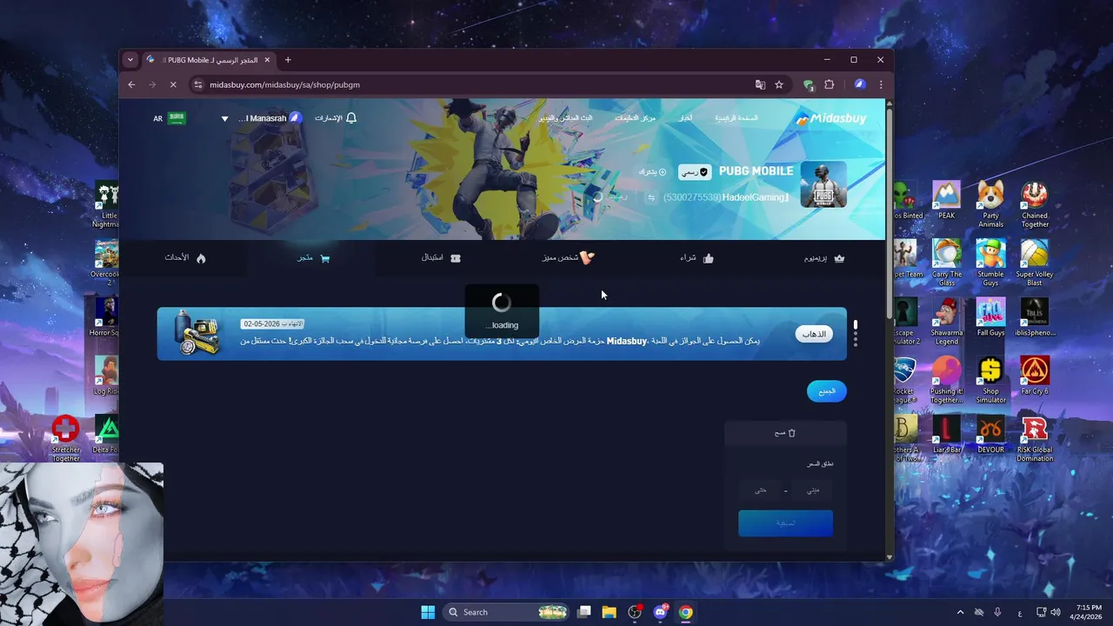The height and width of the screenshot is (626, 1113).
Task: Stop page loading with the X button
Action: (x=173, y=84)
